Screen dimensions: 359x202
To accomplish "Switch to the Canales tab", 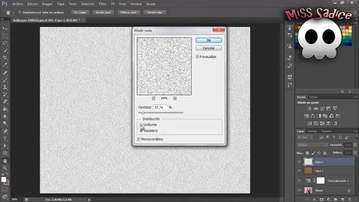I will pos(312,131).
